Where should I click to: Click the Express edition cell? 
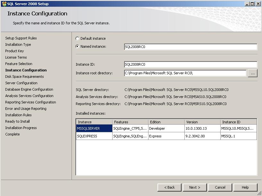(166, 136)
